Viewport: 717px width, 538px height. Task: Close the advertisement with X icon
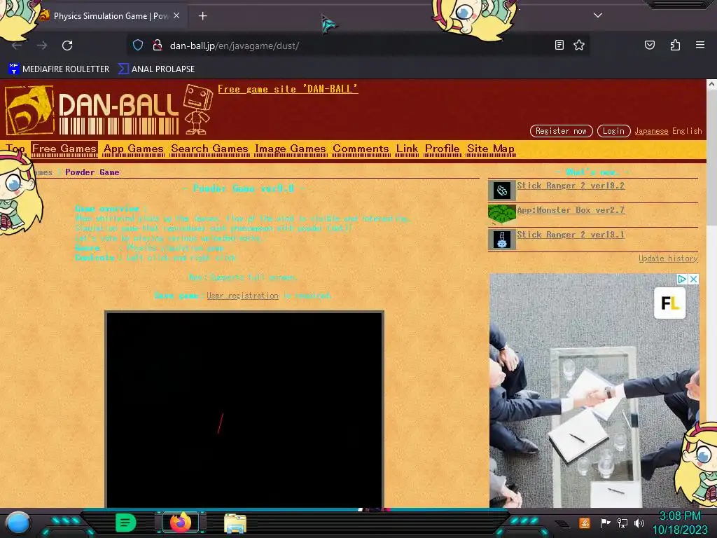[693, 279]
